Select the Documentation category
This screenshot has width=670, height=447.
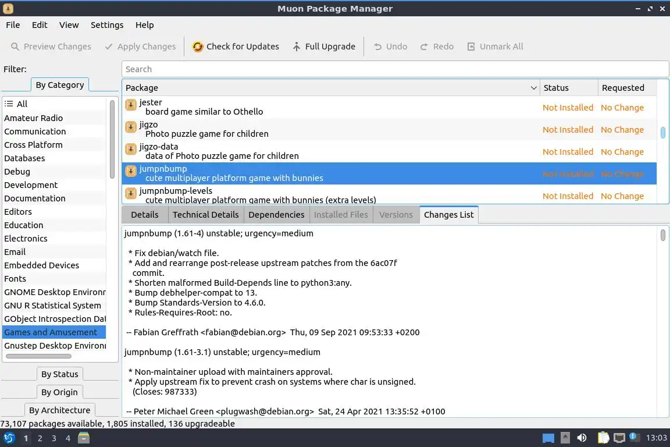pyautogui.click(x=54, y=198)
